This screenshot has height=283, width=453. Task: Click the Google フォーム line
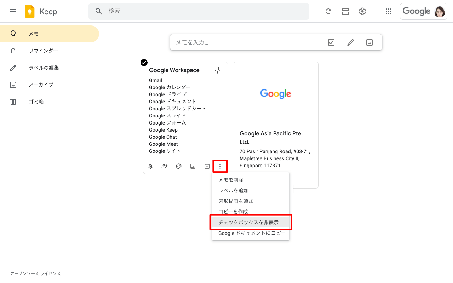(167, 123)
